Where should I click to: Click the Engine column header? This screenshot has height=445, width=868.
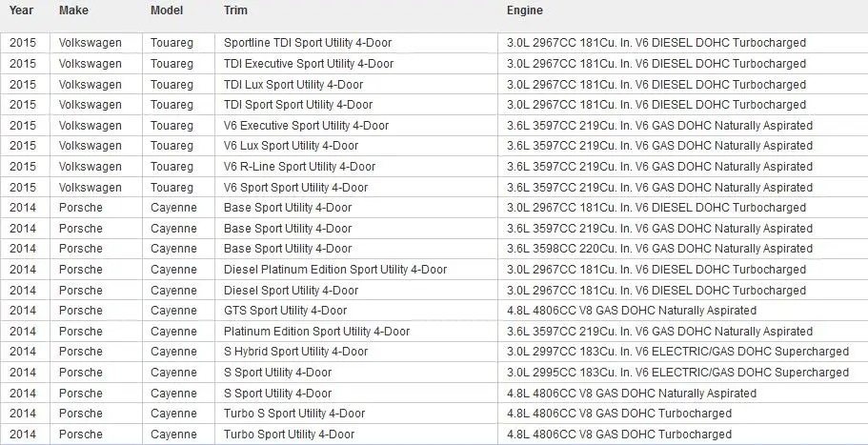click(525, 10)
